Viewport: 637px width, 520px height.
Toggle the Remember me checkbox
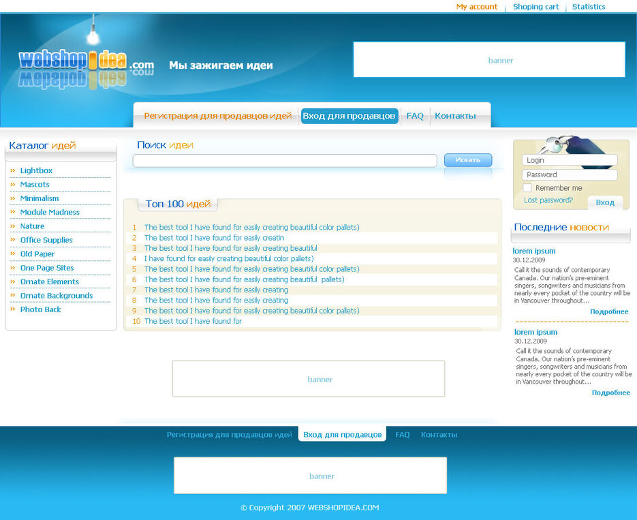(x=527, y=188)
